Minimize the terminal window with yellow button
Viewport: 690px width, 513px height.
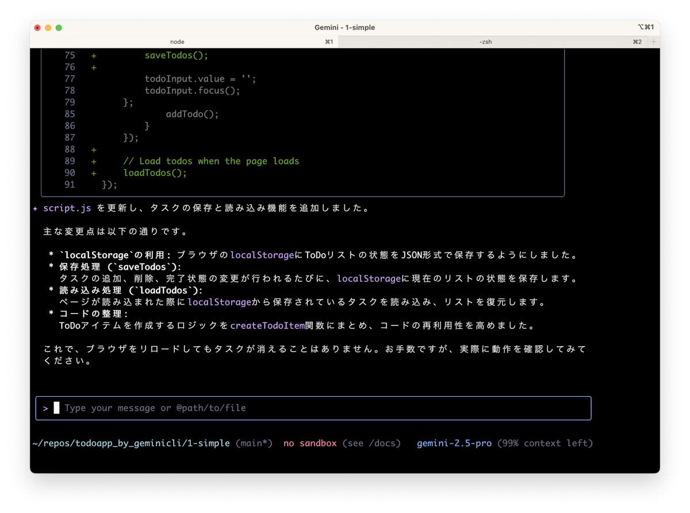pyautogui.click(x=48, y=28)
